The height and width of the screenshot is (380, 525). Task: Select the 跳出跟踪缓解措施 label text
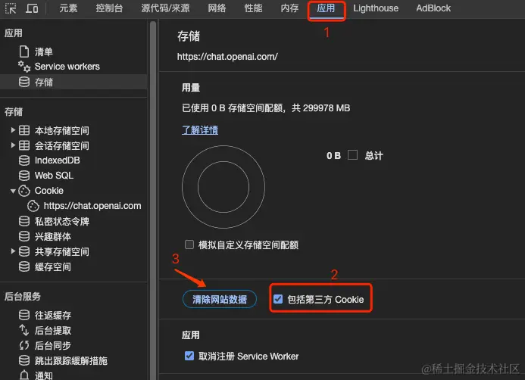pos(71,360)
